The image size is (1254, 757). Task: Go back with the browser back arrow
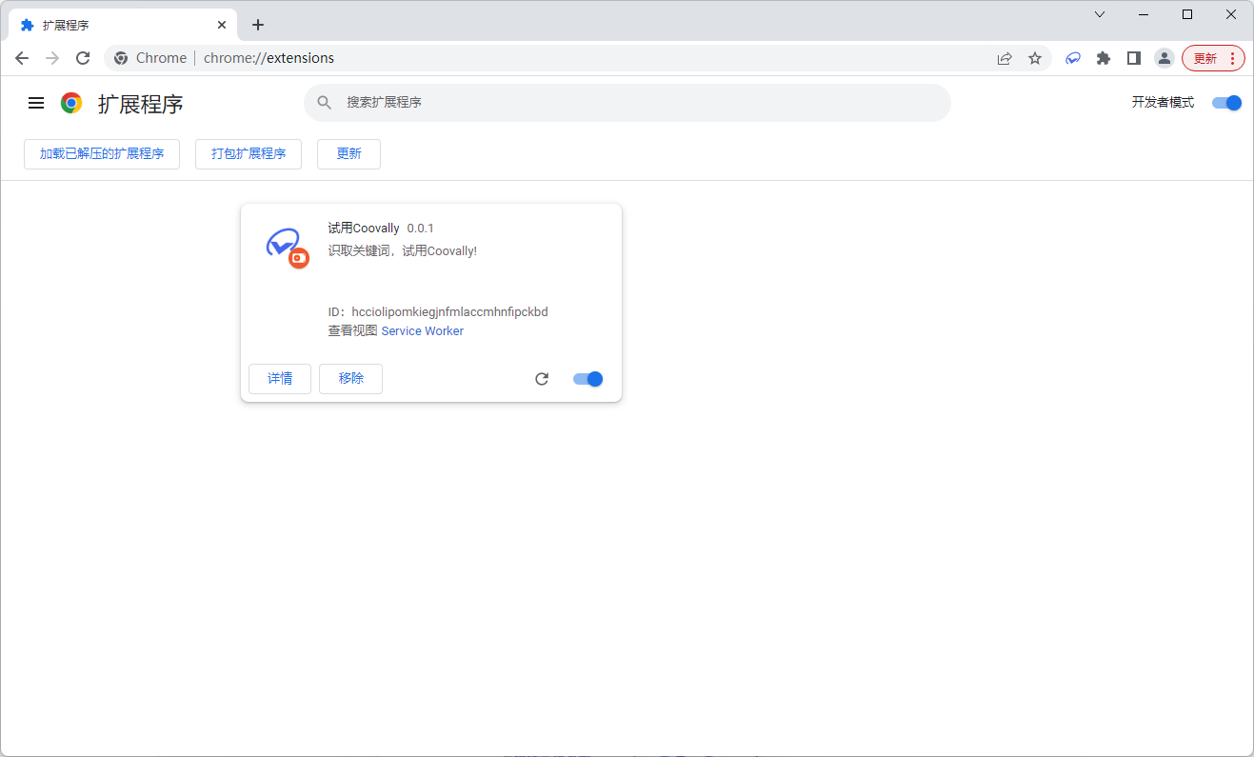[22, 58]
